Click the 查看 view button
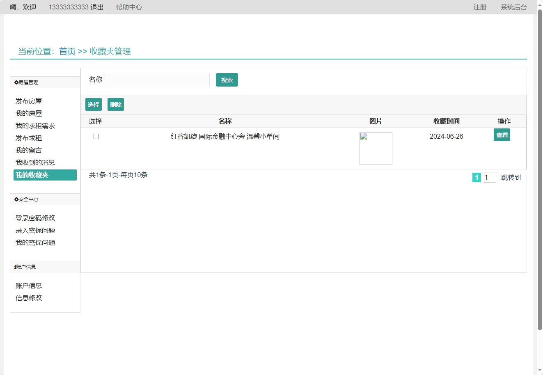Viewport: 543px width, 375px height. [502, 135]
